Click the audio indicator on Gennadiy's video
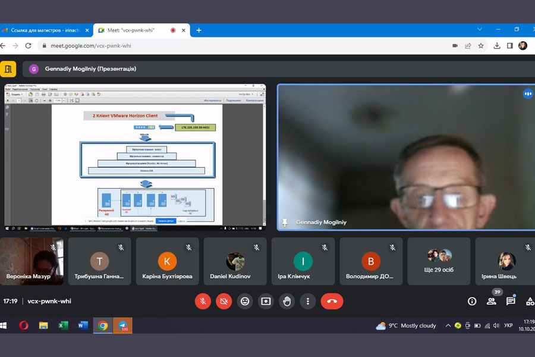Image resolution: width=535 pixels, height=357 pixels. pos(528,93)
